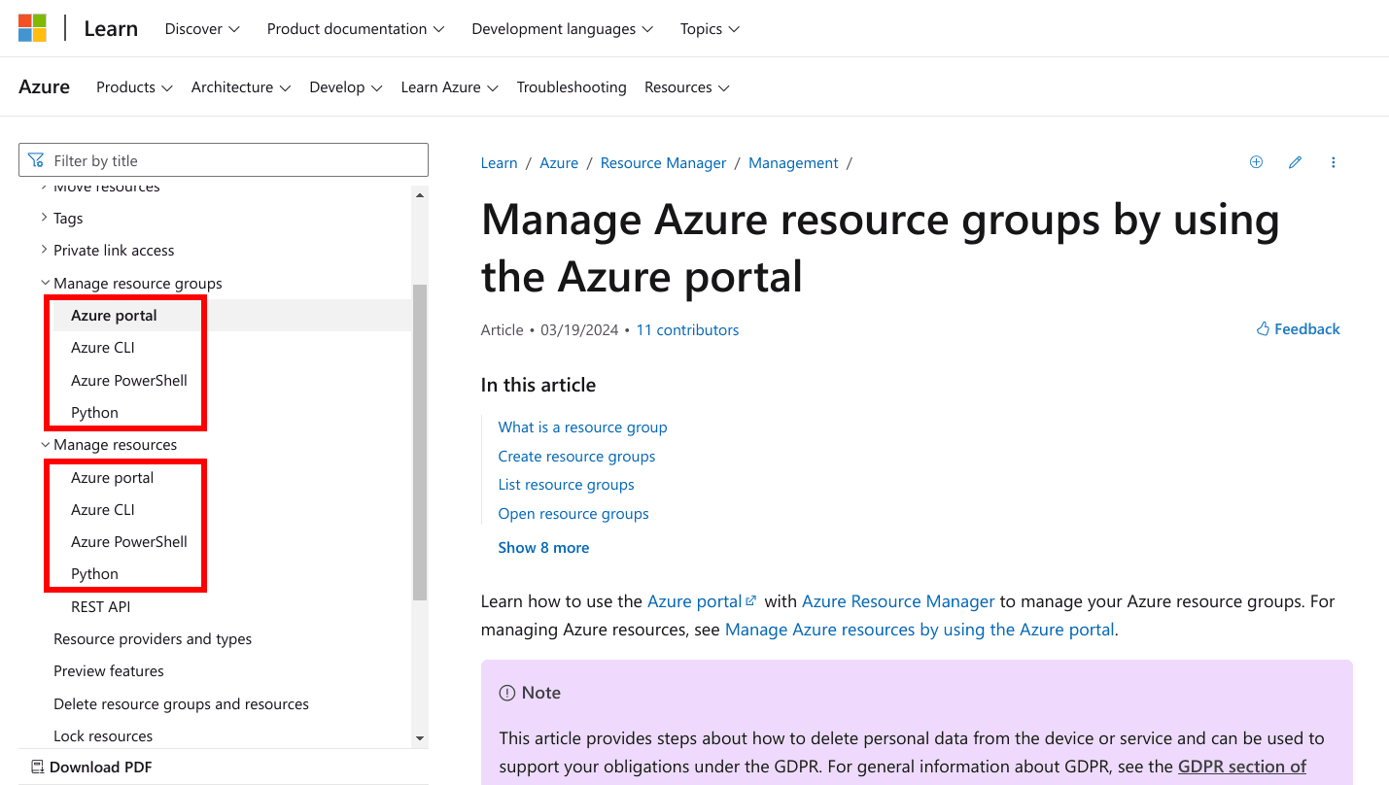Click Learn in the top navigation

[110, 28]
